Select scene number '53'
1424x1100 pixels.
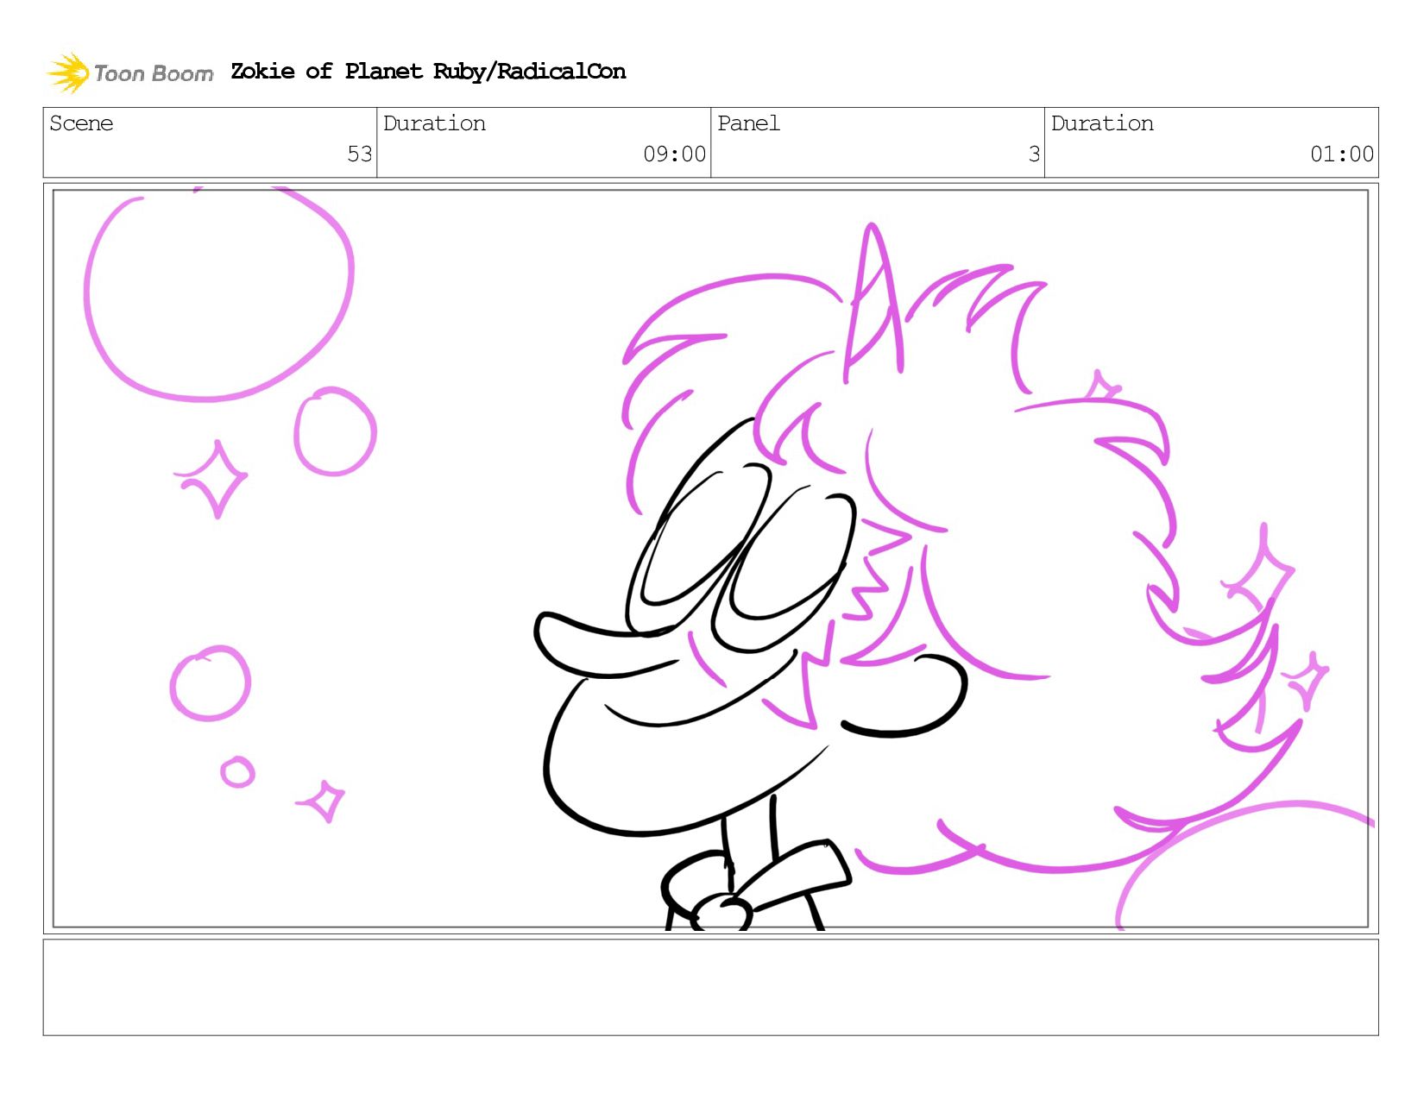tap(359, 154)
